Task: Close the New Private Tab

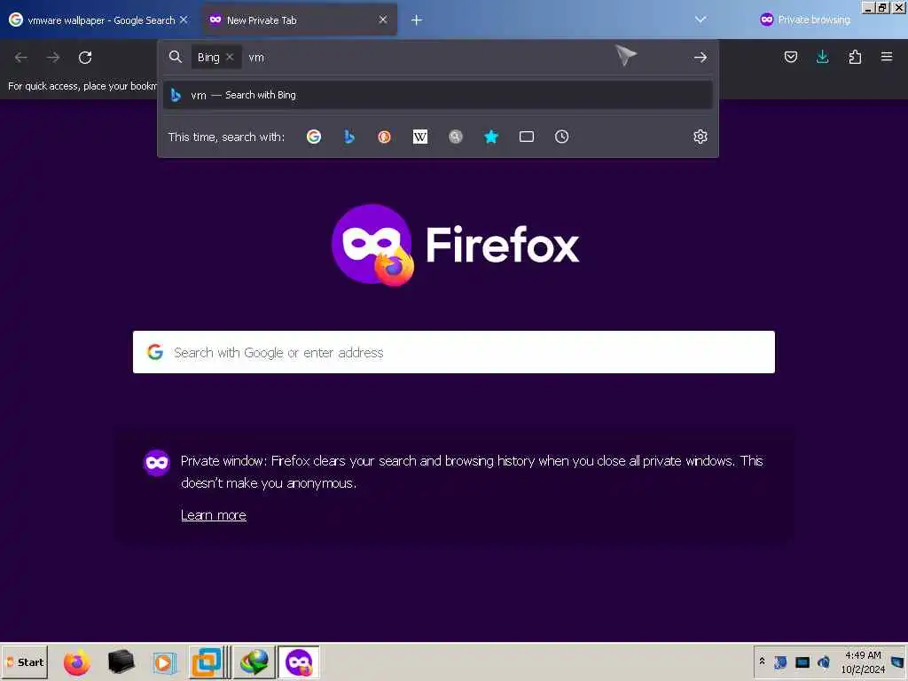Action: 383,20
